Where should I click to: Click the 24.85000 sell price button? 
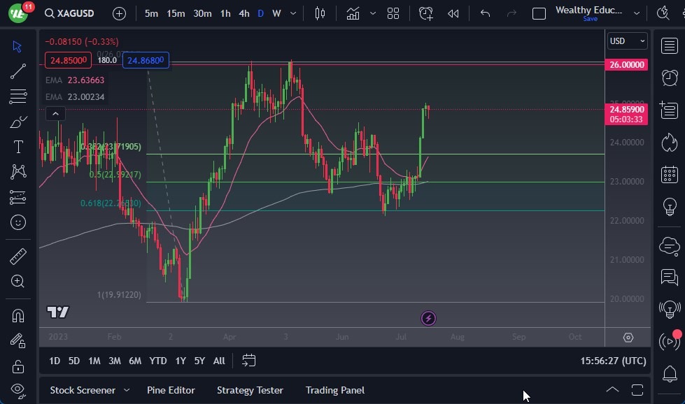[x=68, y=60]
